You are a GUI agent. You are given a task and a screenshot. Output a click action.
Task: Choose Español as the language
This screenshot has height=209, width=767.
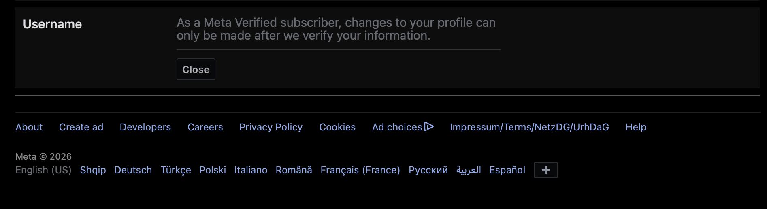(507, 170)
